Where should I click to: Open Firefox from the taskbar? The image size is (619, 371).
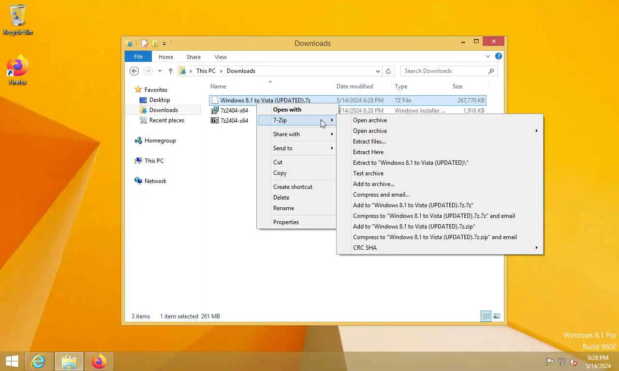pos(99,361)
